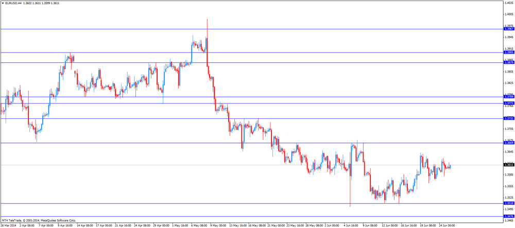Click the 7 Apr 00:00 time label

tap(46, 226)
